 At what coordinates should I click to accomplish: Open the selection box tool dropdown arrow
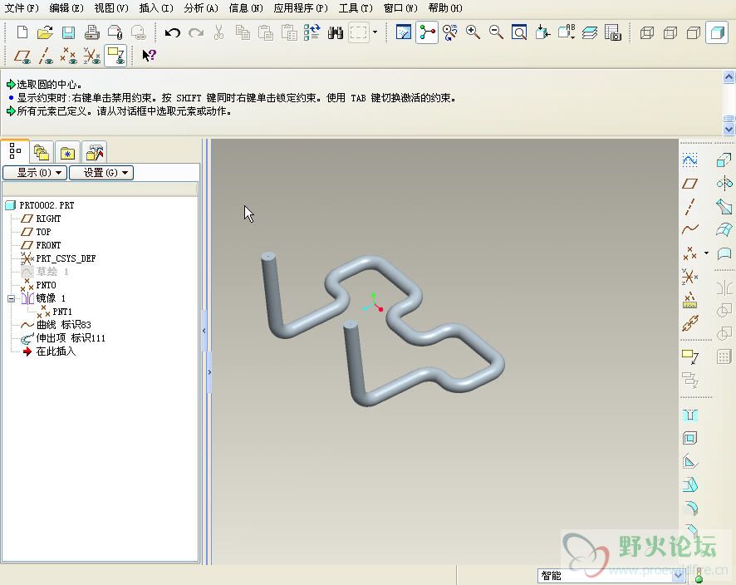(x=375, y=32)
